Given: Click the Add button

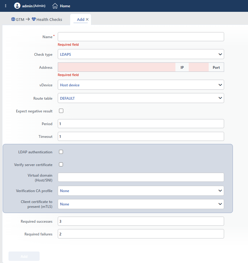Looking at the screenshot, I should (x=24, y=256).
